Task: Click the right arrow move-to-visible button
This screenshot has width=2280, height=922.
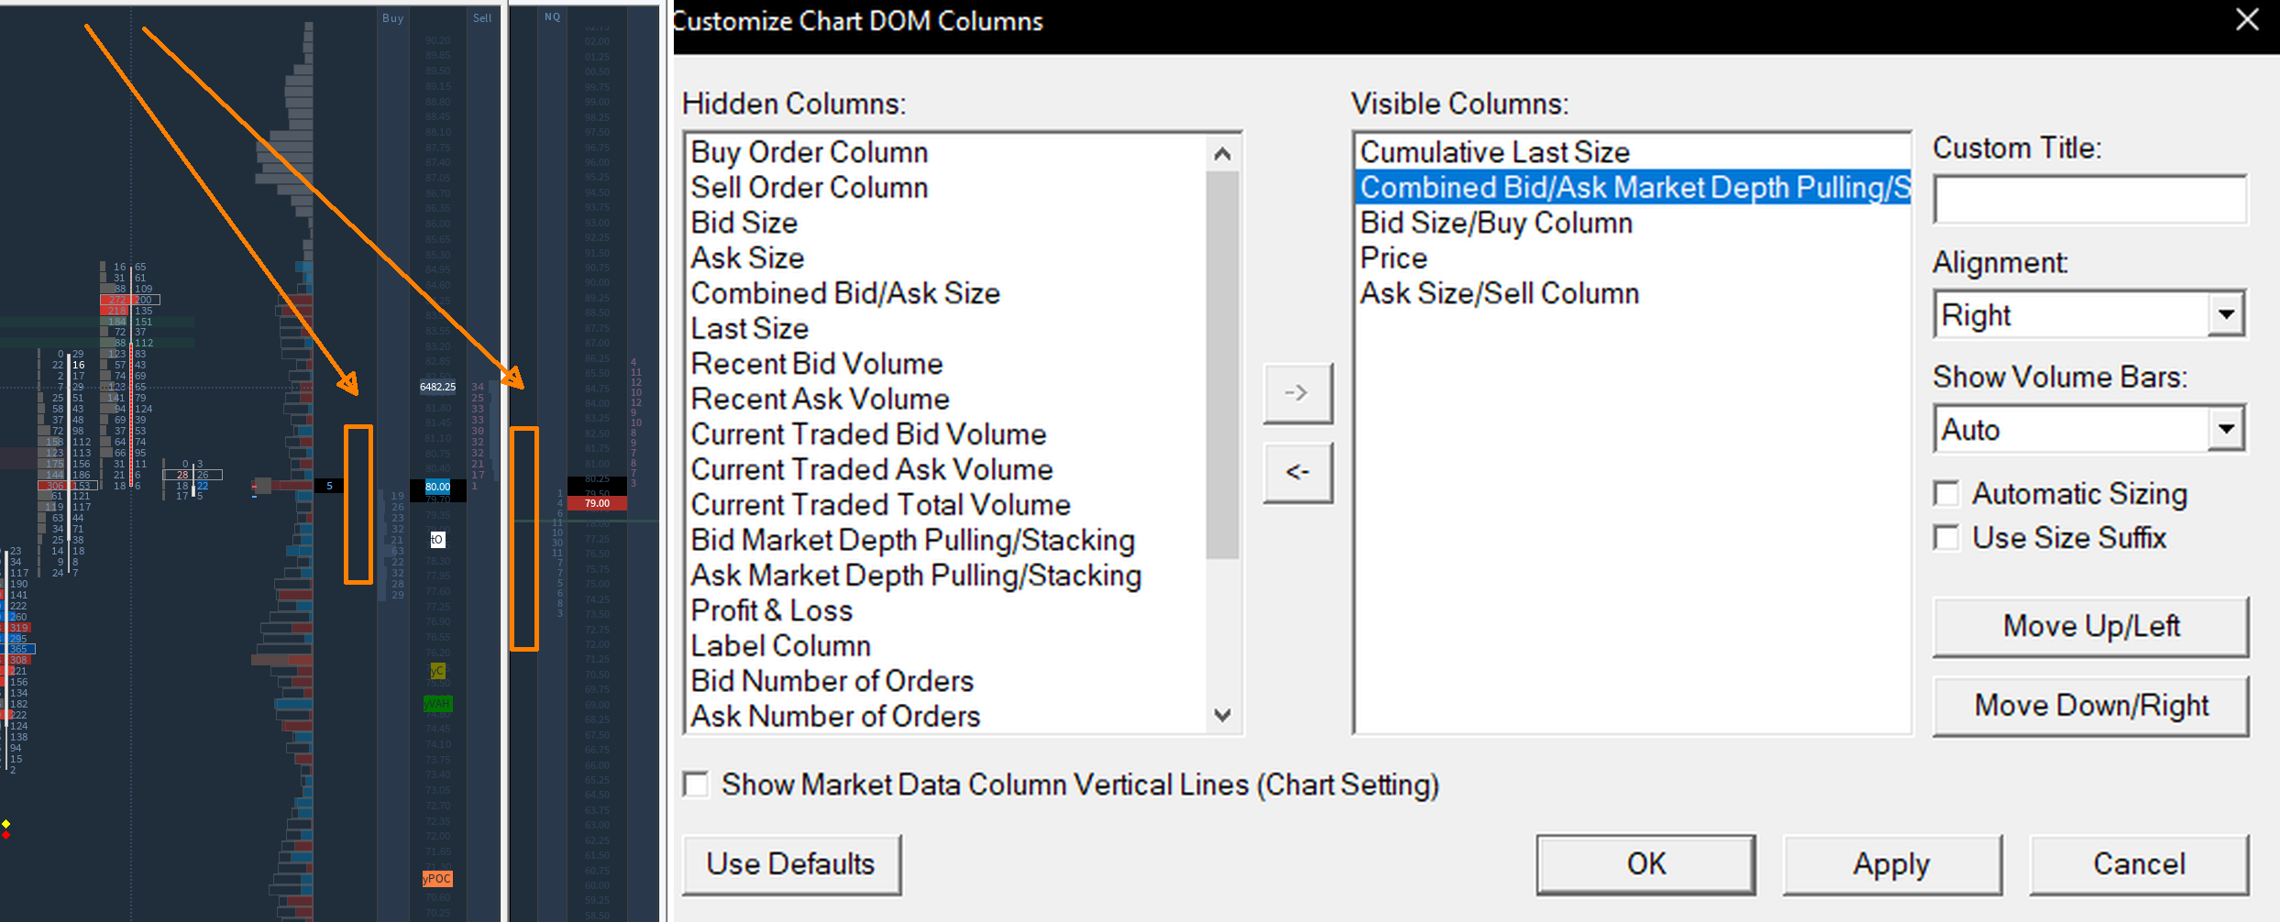Action: click(1297, 393)
